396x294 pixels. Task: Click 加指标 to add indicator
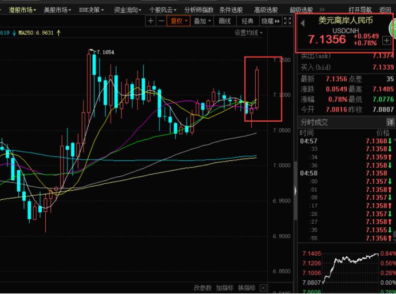click(x=225, y=288)
